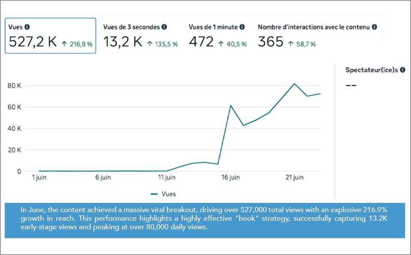The image size is (411, 255).
Task: Click the green up arrow beside 216,9 %
Action: click(64, 44)
